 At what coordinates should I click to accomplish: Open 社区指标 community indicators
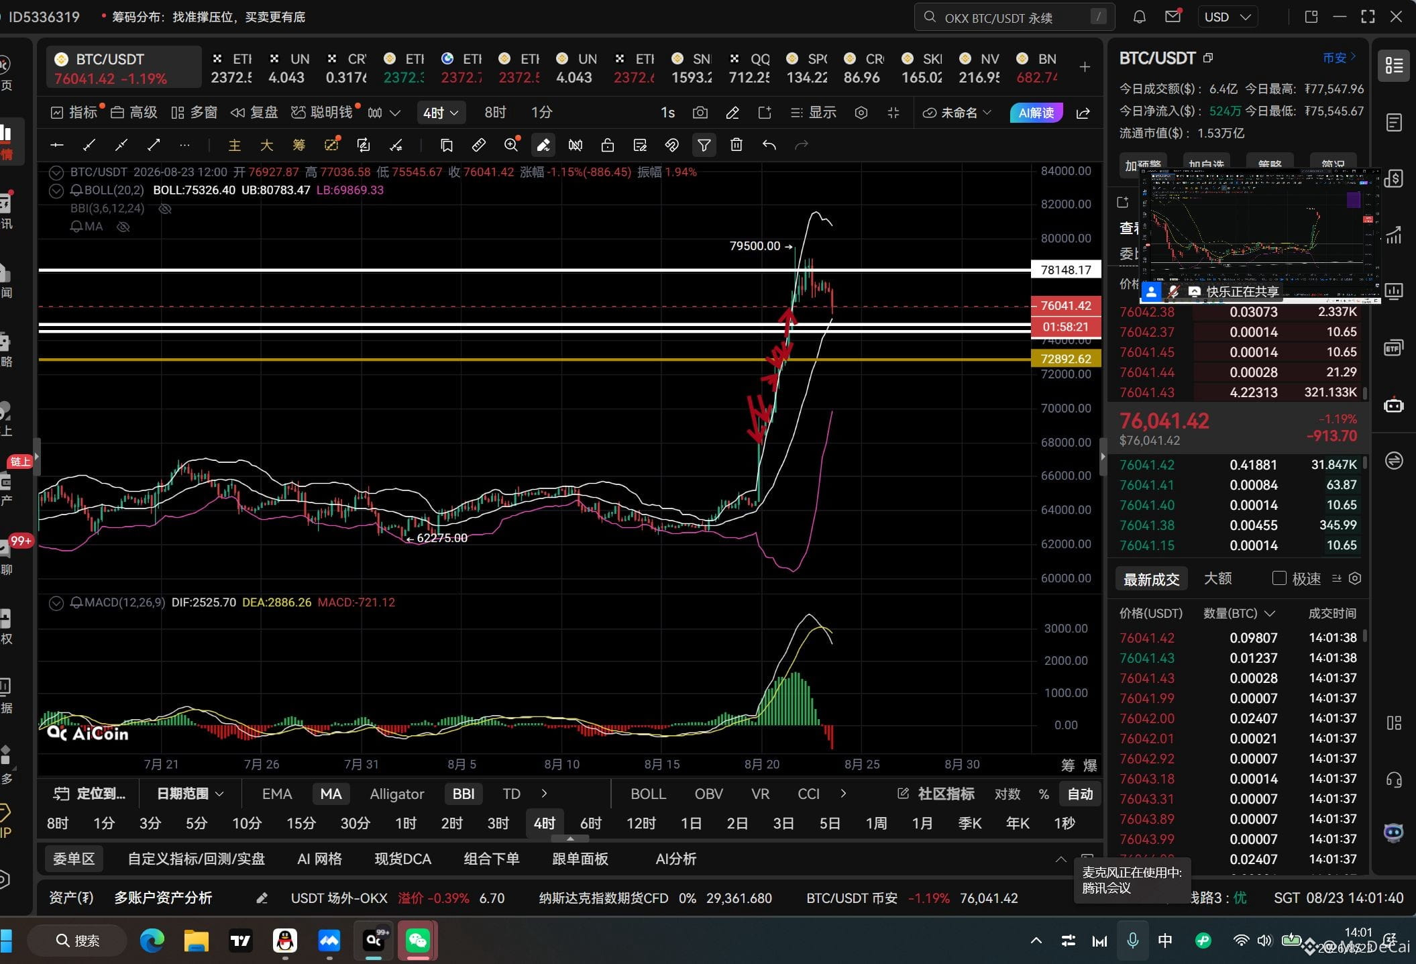tap(936, 794)
